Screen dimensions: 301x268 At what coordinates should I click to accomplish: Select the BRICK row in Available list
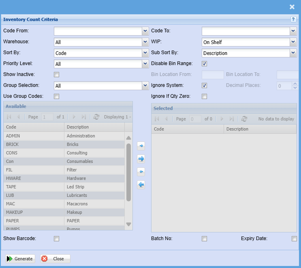34,144
